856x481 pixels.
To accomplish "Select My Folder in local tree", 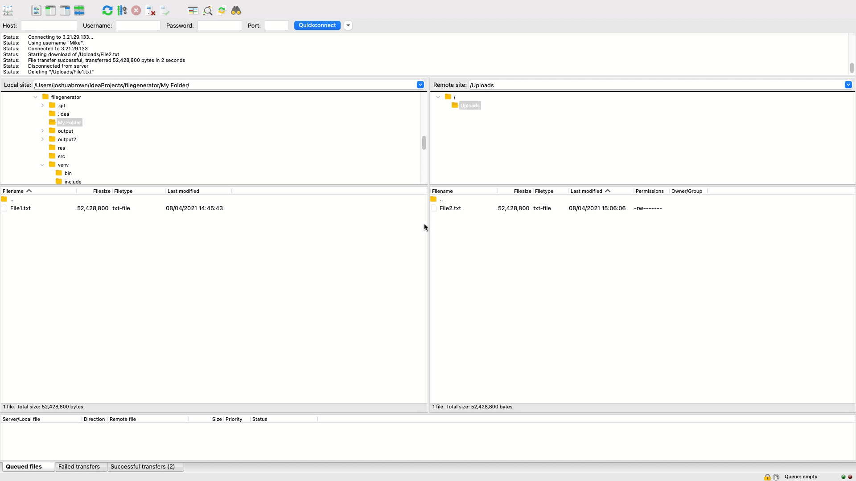I will [x=70, y=122].
